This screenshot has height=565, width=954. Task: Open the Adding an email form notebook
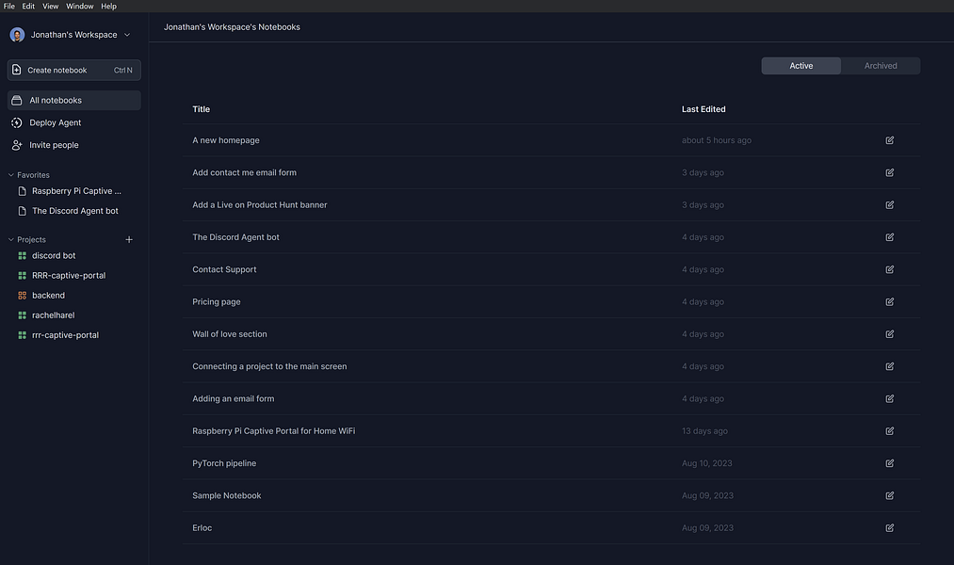234,398
